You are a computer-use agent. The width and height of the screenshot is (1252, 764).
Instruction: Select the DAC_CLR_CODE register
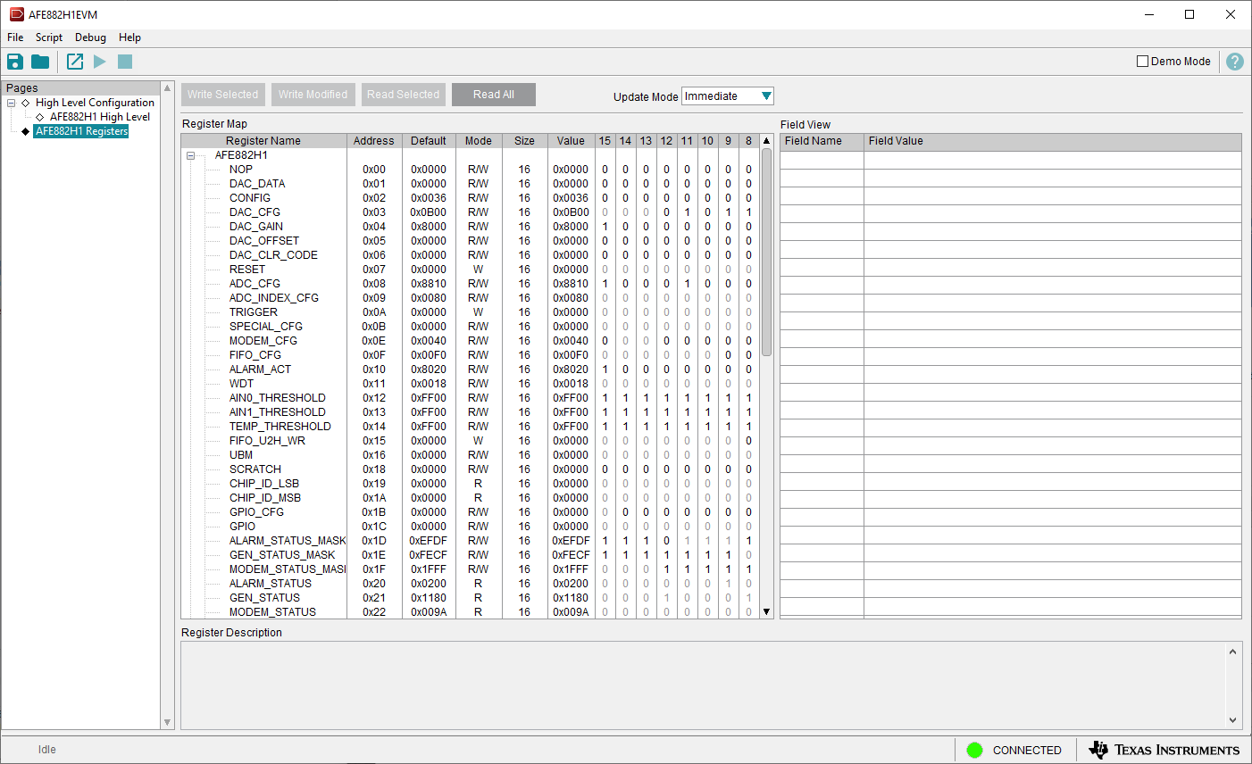[273, 255]
